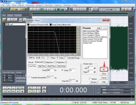This screenshot has height=105, width=136.
Task: Switch to the Chebychev 1 tab
Action: point(50,62)
